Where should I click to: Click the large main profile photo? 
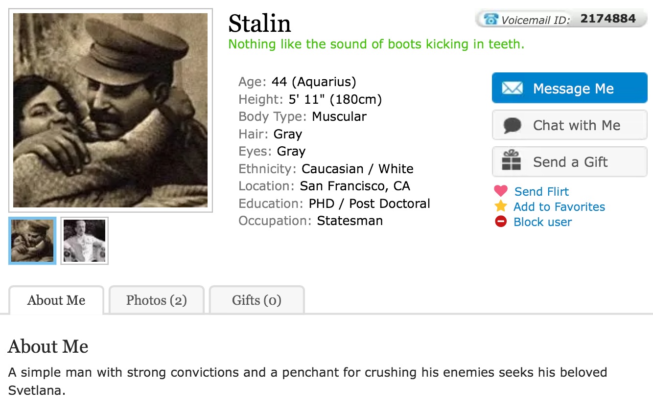111,111
